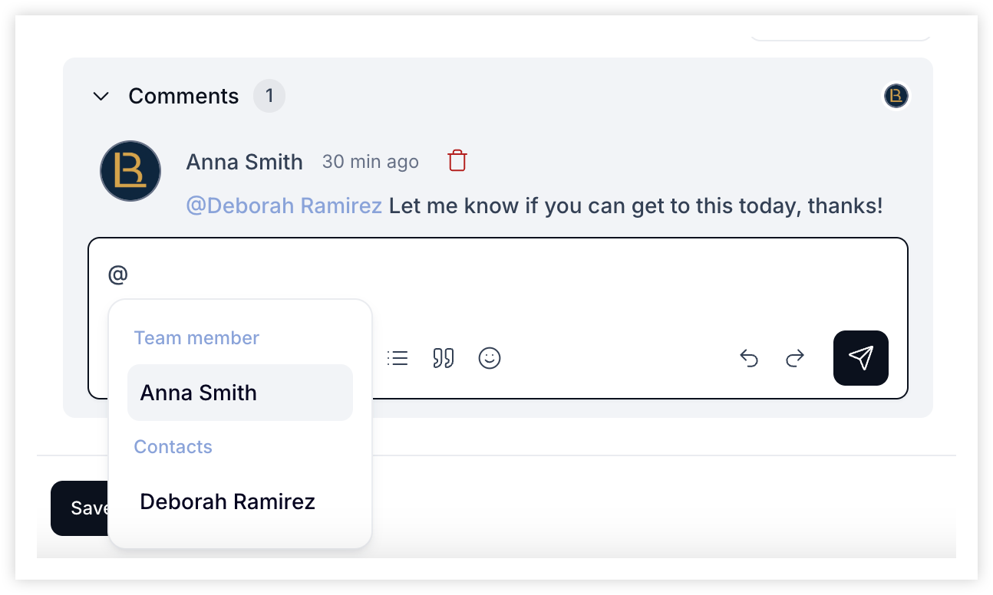Click the 30 min ago timestamp
This screenshot has width=993, height=595.
(371, 162)
